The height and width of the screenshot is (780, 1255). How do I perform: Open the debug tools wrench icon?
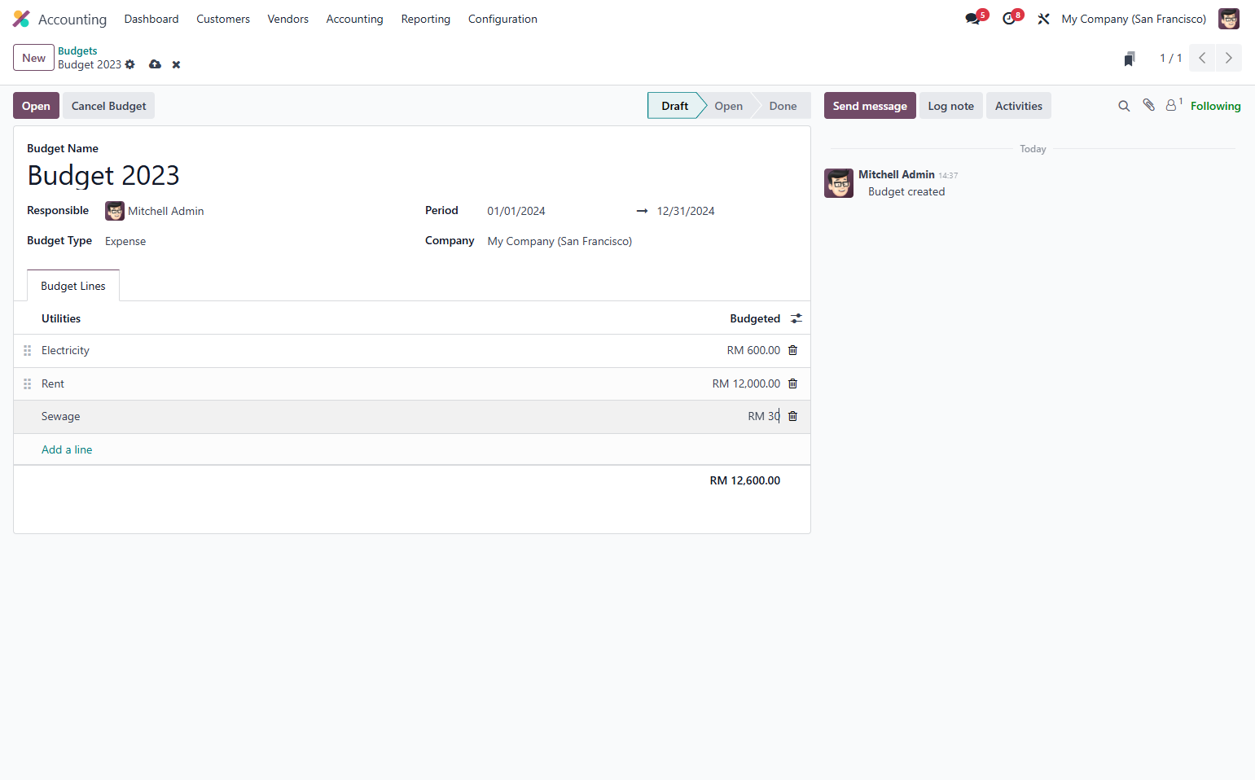1043,19
